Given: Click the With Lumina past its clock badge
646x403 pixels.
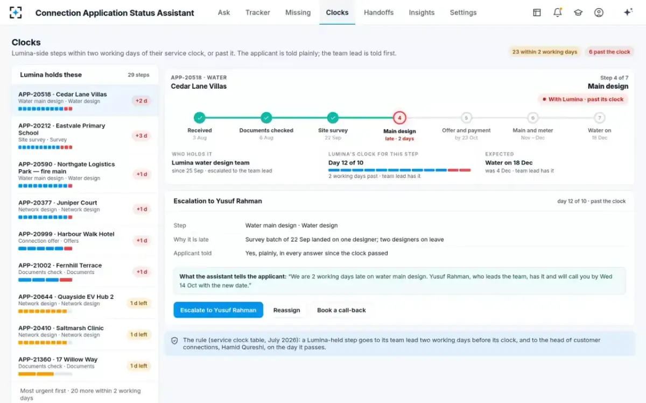Looking at the screenshot, I should point(582,99).
